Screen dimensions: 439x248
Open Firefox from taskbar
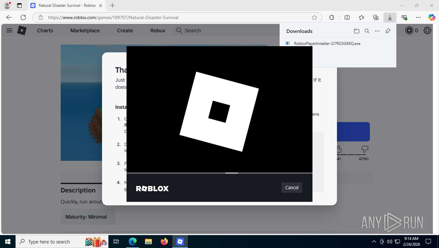[164, 242]
